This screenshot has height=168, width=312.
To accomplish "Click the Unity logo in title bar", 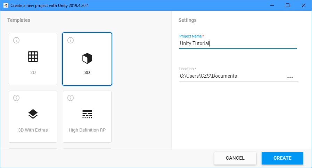I will [x=5, y=6].
